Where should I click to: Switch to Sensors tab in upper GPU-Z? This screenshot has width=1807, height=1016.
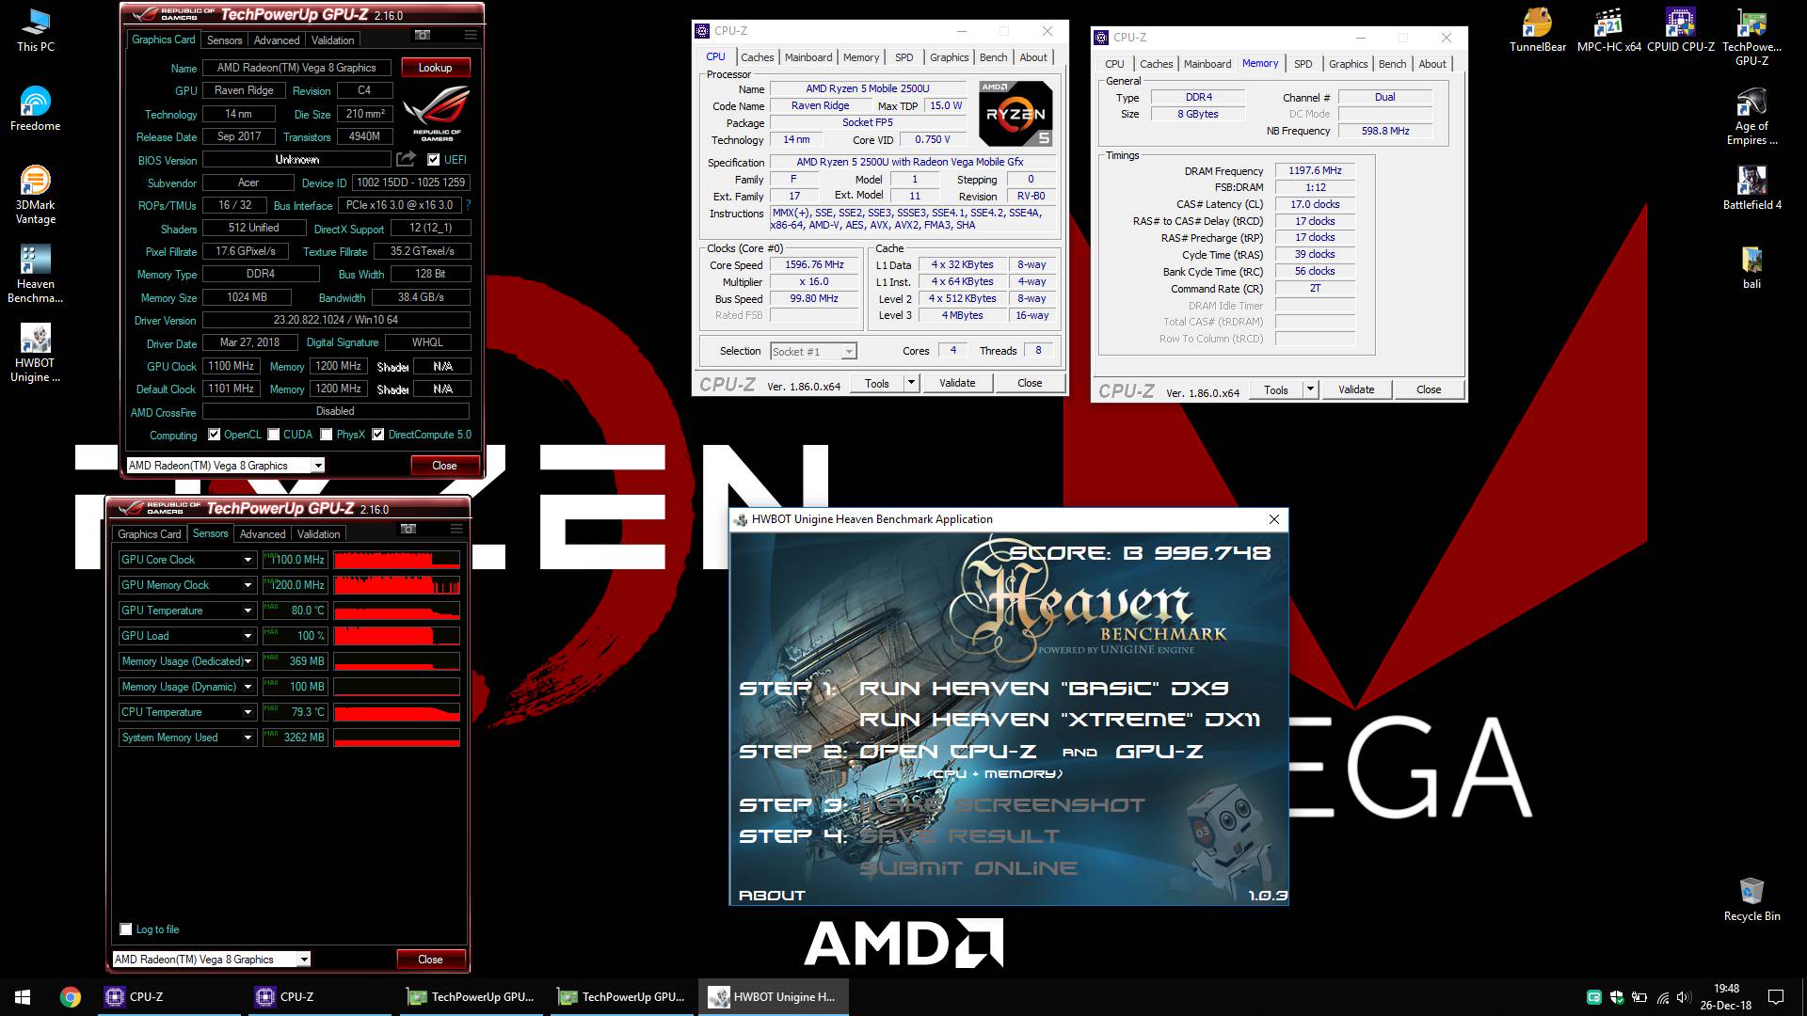tap(225, 40)
